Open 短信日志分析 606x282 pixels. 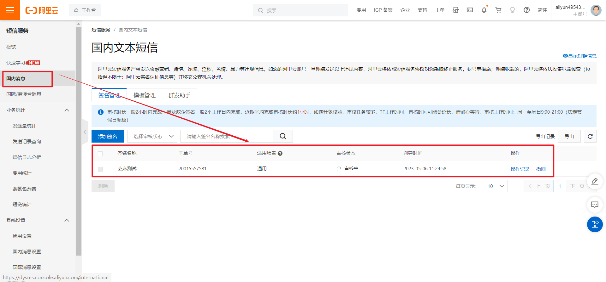(27, 157)
